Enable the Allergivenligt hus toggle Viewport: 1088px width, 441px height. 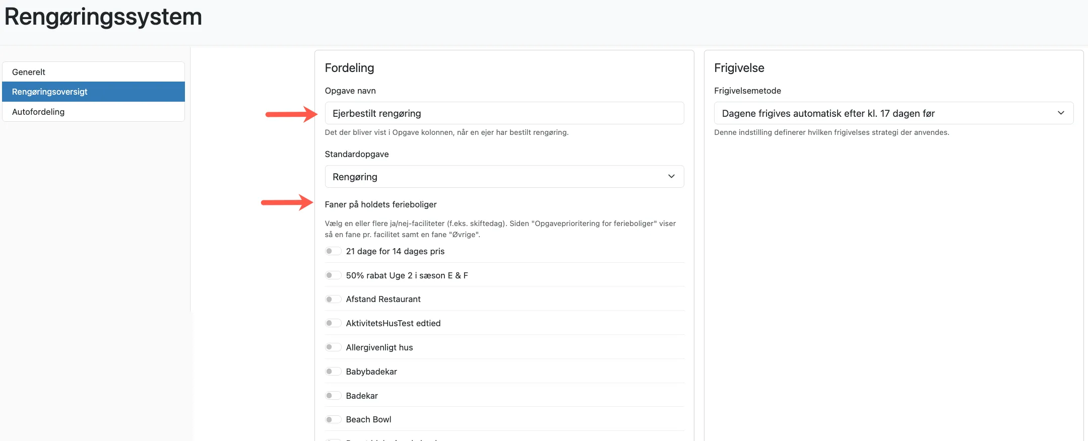click(333, 347)
